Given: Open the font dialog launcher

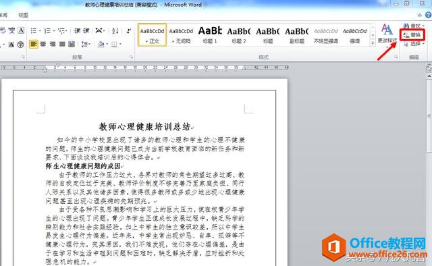Looking at the screenshot, I should tap(23, 57).
